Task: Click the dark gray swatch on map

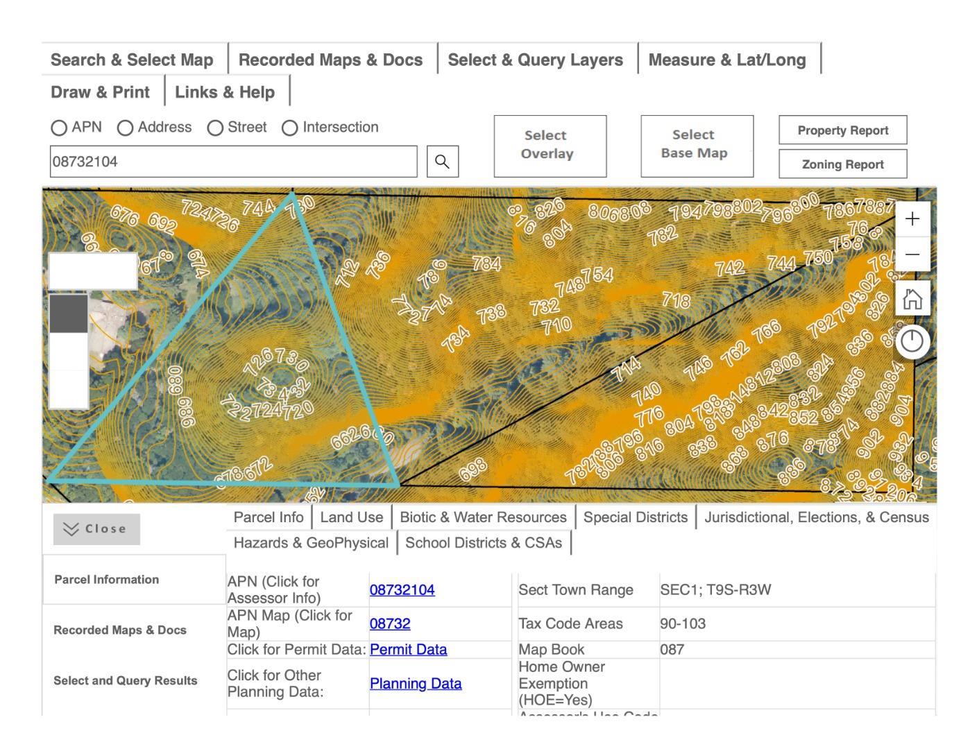Action: click(x=69, y=313)
